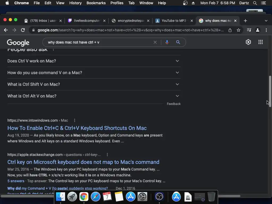Open System Preferences from the Dock
Image resolution: width=272 pixels, height=204 pixels.
click(142, 197)
